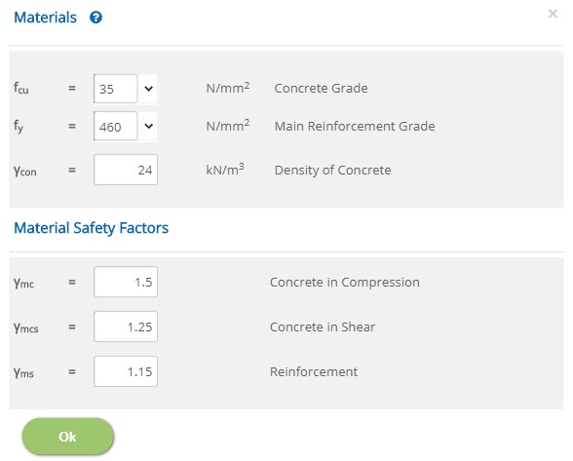
Task: Open the Materials help question mark icon
Action: tap(95, 18)
